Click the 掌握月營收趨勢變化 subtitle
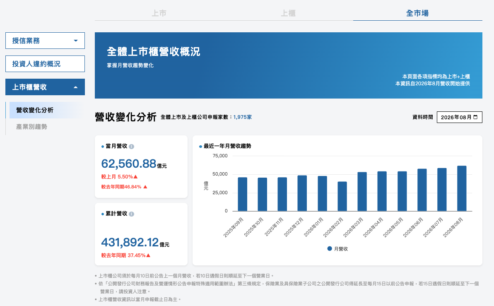Image resolution: width=494 pixels, height=306 pixels. pos(130,65)
